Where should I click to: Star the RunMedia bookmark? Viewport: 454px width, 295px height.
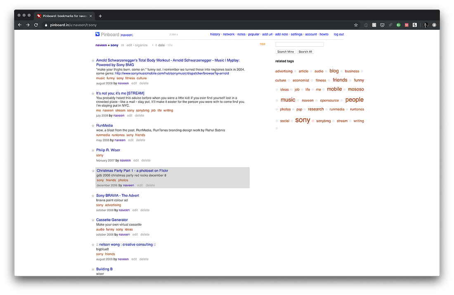93,126
